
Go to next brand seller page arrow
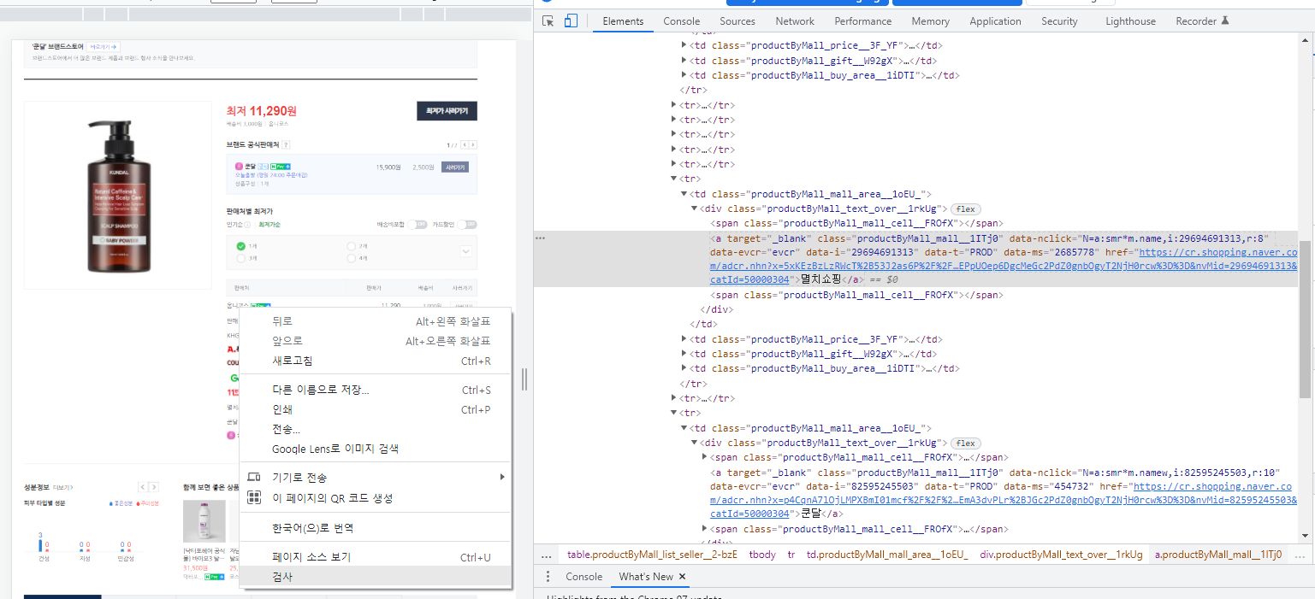[473, 145]
